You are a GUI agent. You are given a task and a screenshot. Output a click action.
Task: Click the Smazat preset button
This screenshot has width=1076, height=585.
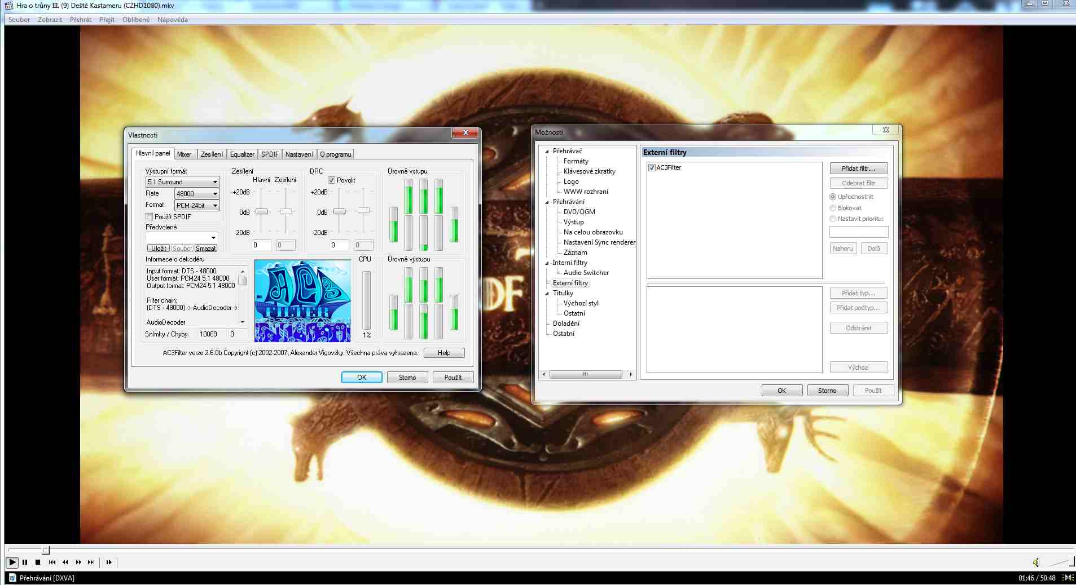click(x=205, y=249)
